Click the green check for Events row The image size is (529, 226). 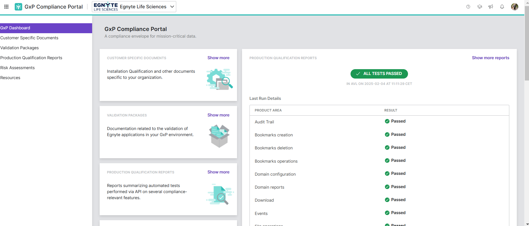[387, 213]
